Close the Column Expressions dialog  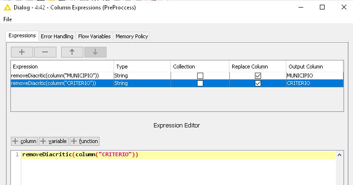(344, 7)
